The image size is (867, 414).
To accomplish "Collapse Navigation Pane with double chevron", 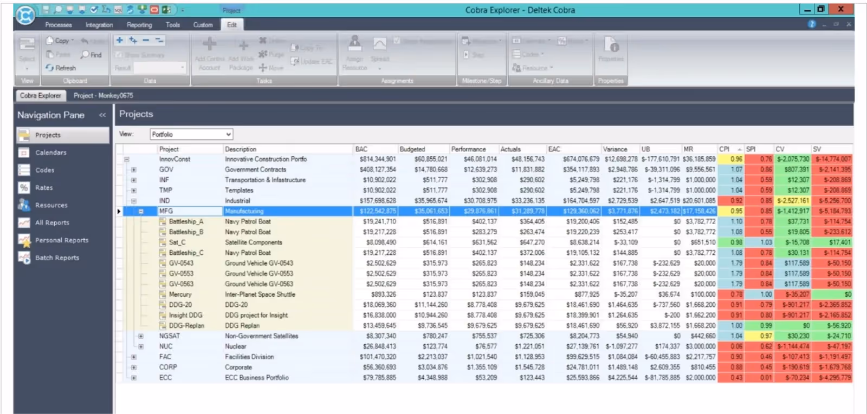I will point(102,115).
